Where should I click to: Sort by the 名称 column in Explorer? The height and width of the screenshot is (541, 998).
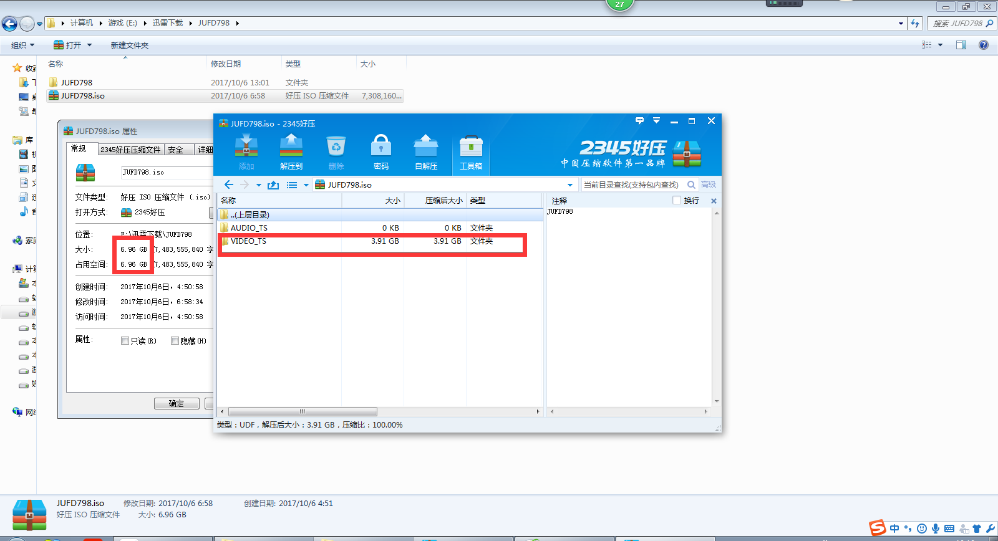point(126,64)
